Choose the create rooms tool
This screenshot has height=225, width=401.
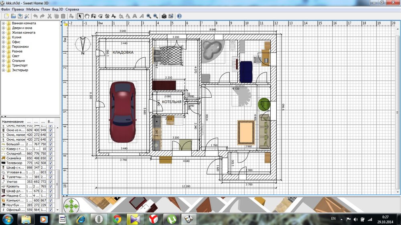100,16
